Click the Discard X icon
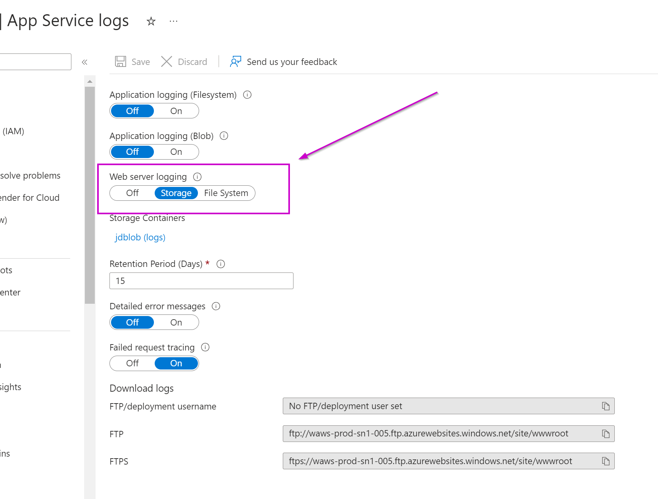 click(x=167, y=61)
